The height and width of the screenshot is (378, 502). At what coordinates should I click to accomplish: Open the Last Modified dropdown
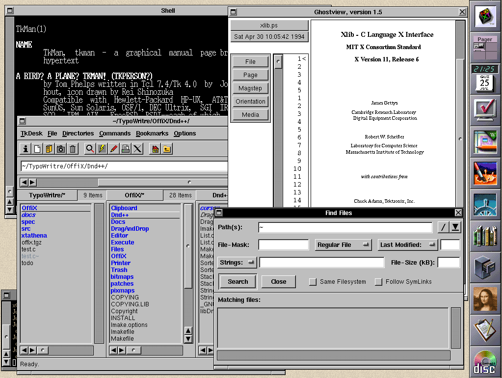pos(408,245)
